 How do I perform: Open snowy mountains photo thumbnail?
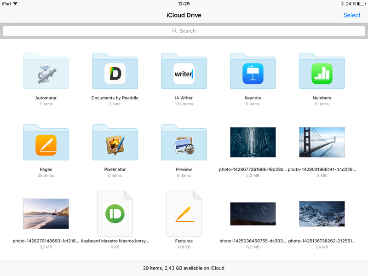point(322,214)
